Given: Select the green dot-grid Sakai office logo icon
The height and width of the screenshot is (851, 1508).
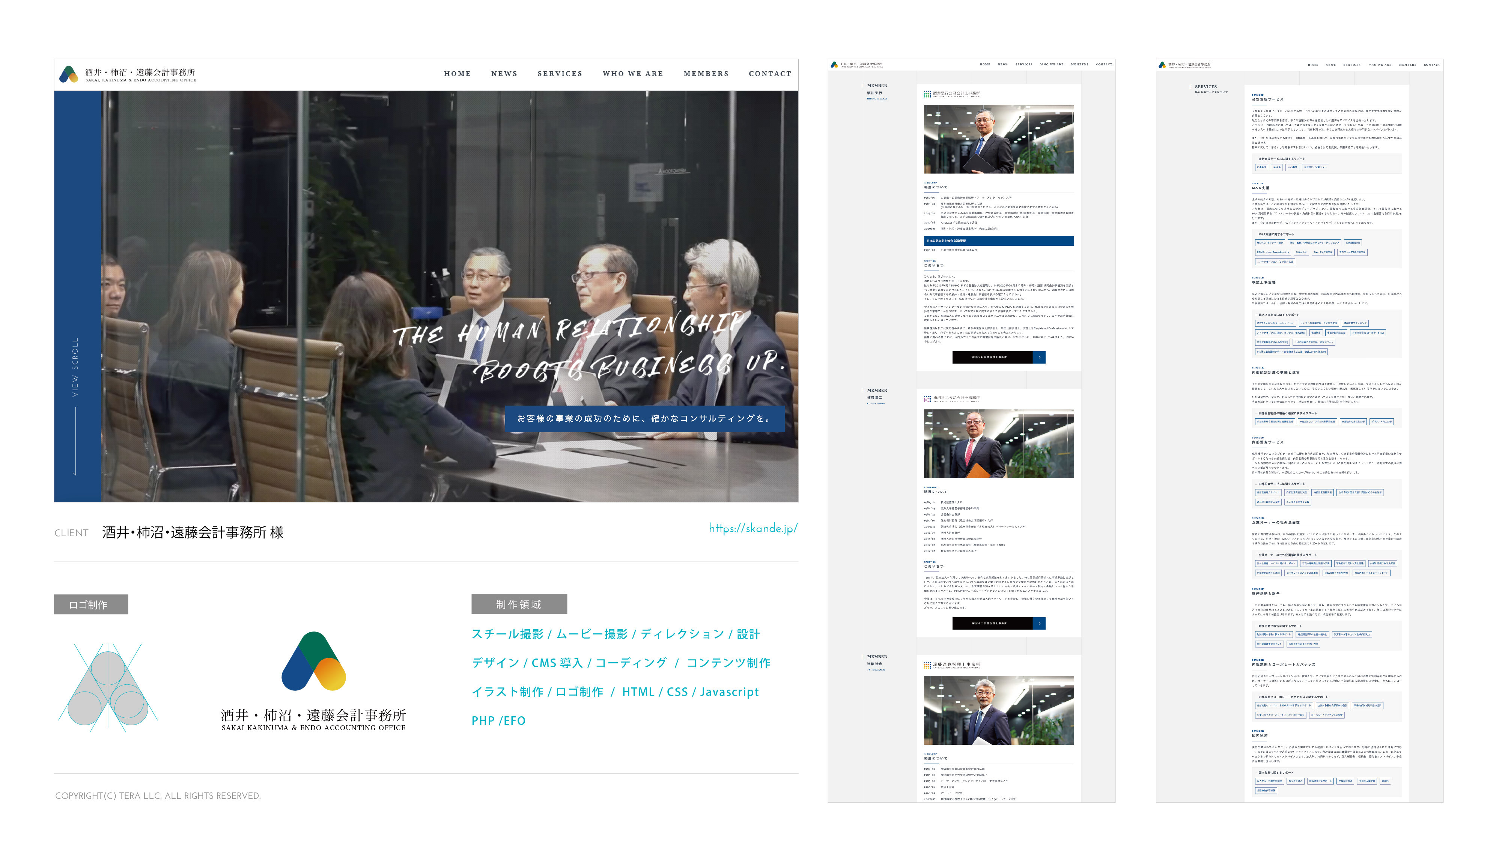Looking at the screenshot, I should pyautogui.click(x=927, y=94).
